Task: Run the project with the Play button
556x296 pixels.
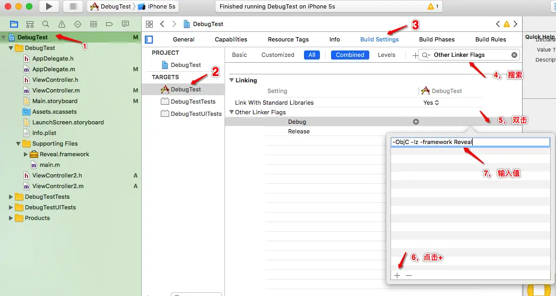Action: pos(49,6)
